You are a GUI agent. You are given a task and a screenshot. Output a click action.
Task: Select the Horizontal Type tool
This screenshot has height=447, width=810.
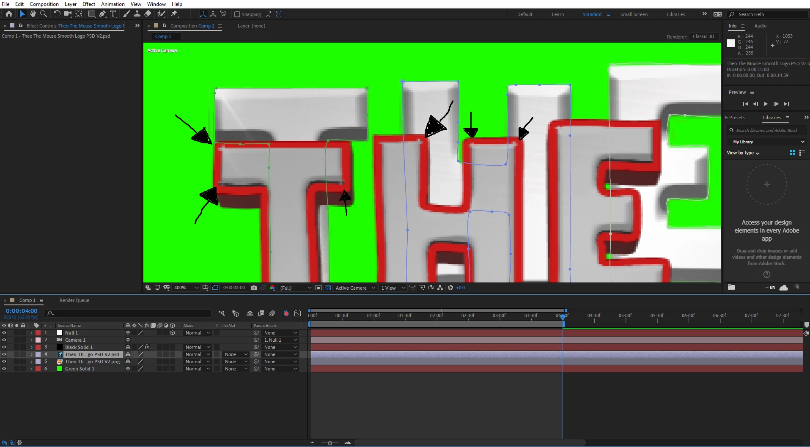pos(113,14)
